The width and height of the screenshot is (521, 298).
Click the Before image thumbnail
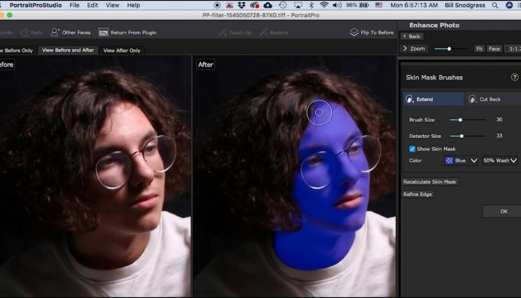[95, 176]
